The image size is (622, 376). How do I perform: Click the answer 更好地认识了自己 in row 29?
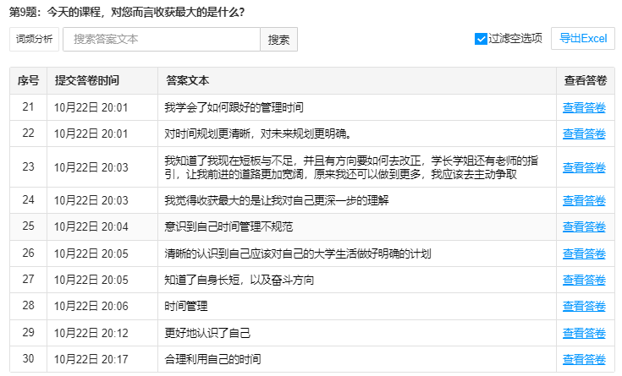pos(207,333)
